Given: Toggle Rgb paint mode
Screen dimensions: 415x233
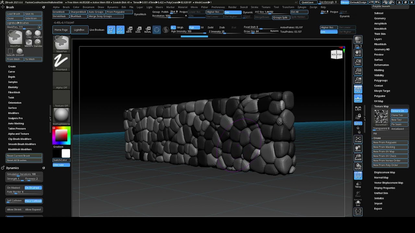Looking at the screenshot, I should tap(194, 28).
